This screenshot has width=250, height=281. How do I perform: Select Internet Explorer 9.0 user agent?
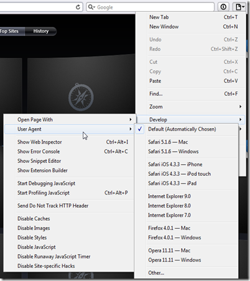(x=187, y=196)
